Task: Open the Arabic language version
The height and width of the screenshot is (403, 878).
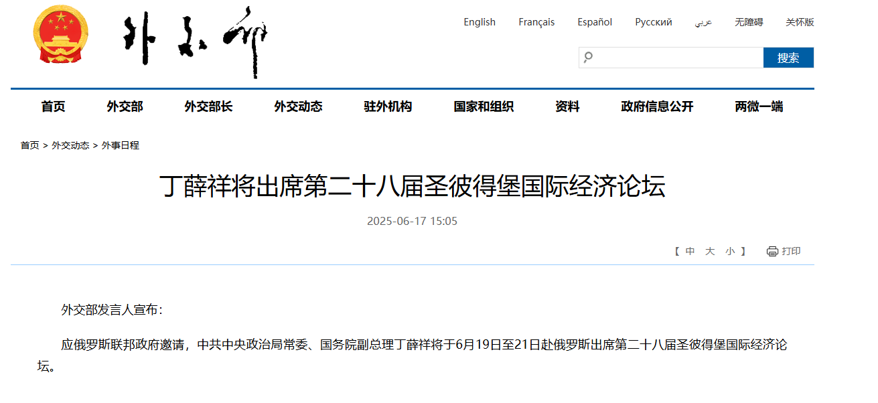Action: pyautogui.click(x=703, y=22)
